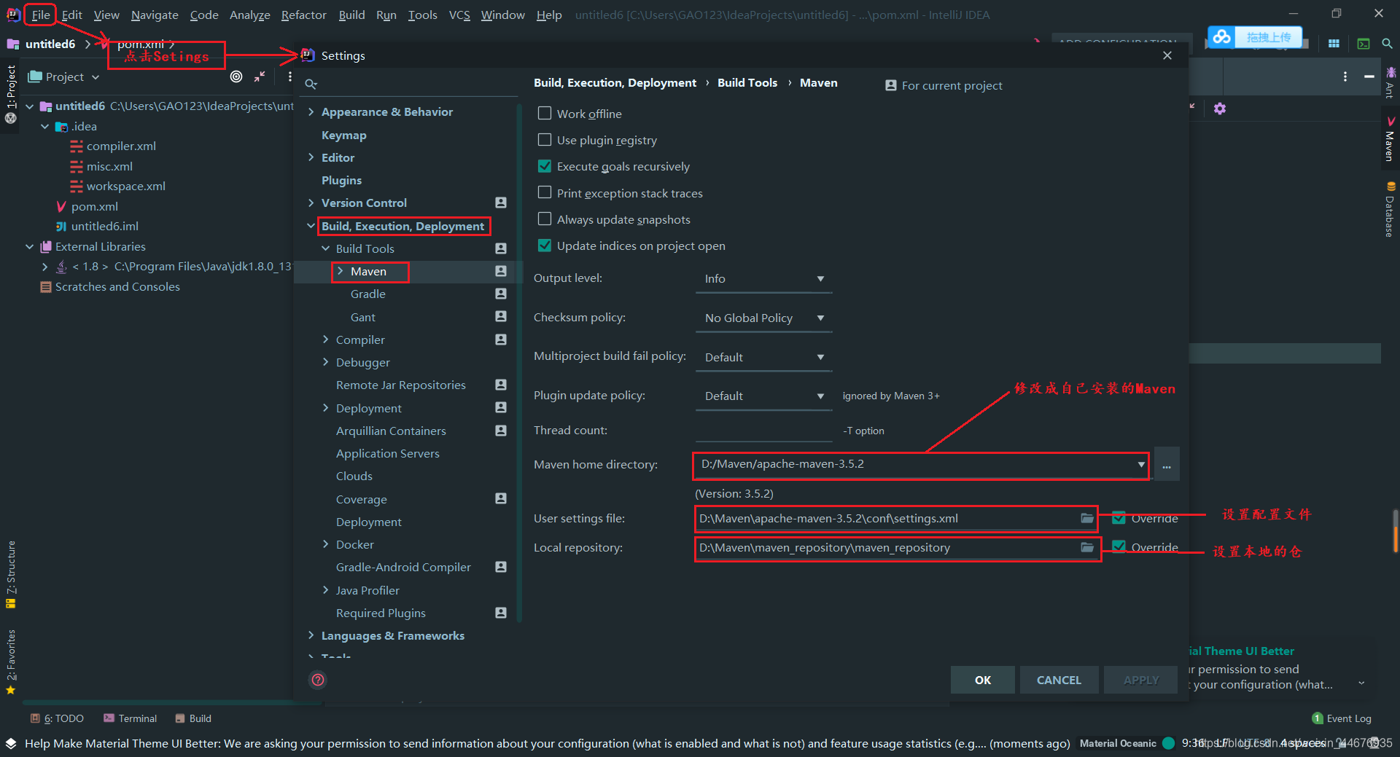Browse for Maven home directory with ellipsis button

(x=1167, y=465)
